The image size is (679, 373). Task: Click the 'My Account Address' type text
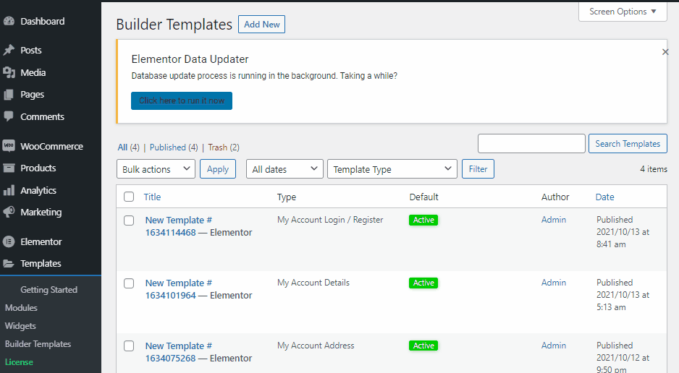click(316, 346)
